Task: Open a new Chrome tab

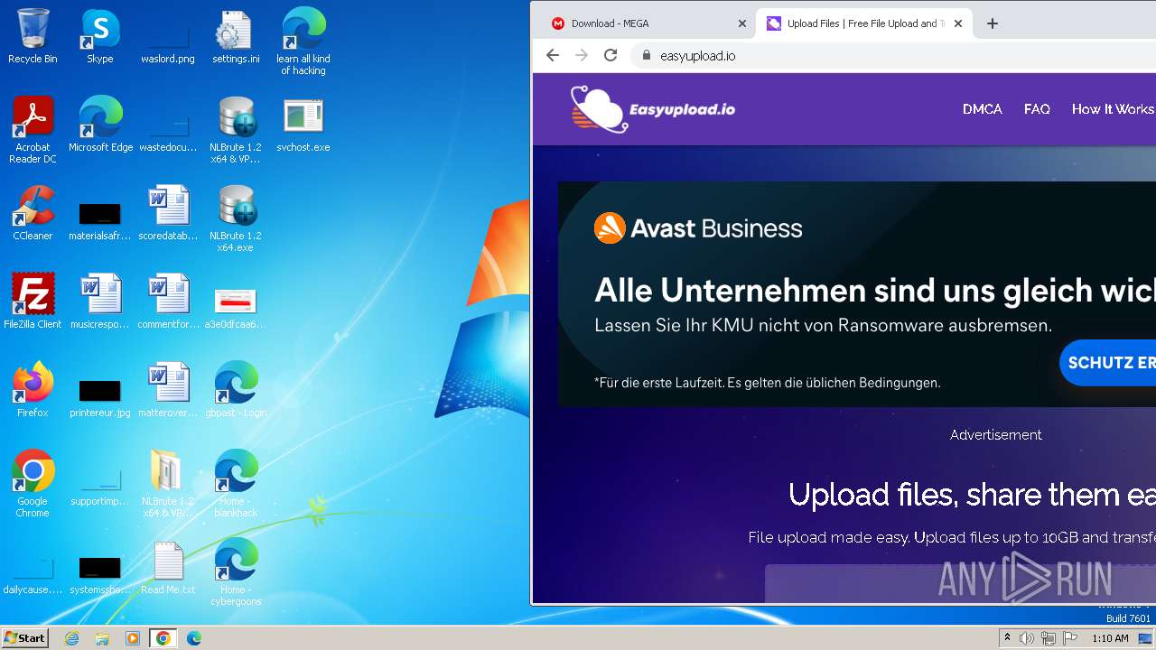Action: 993,23
